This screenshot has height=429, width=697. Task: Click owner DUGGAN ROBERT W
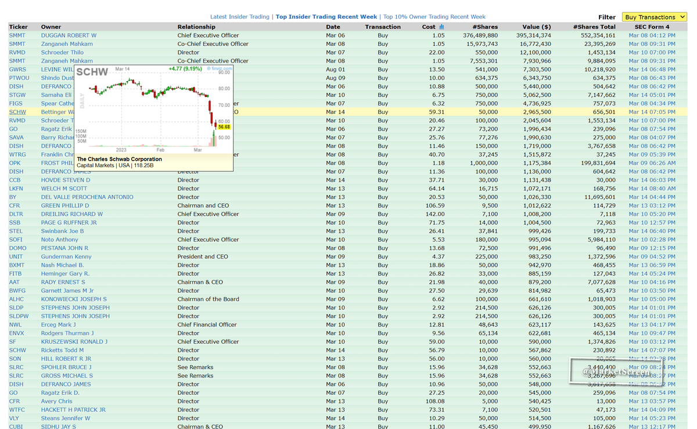[x=69, y=35]
